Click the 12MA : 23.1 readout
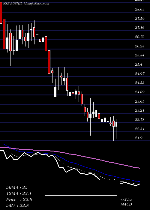This screenshot has height=210, width=150. (19, 193)
